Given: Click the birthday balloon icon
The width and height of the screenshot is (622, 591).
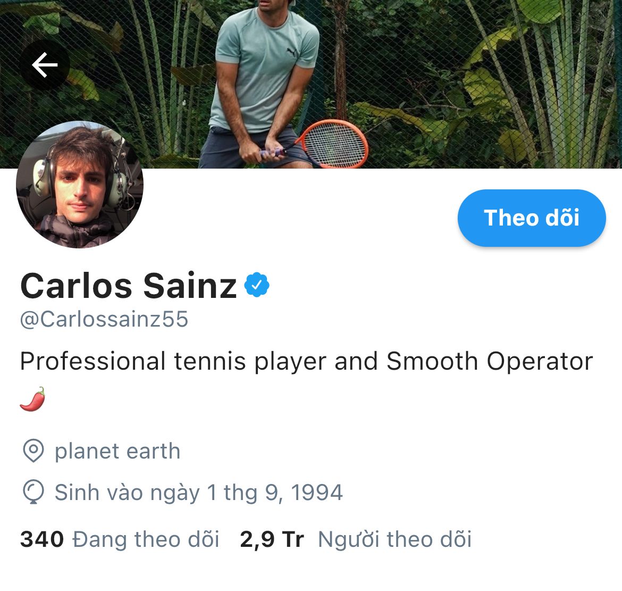Looking at the screenshot, I should pos(33,492).
